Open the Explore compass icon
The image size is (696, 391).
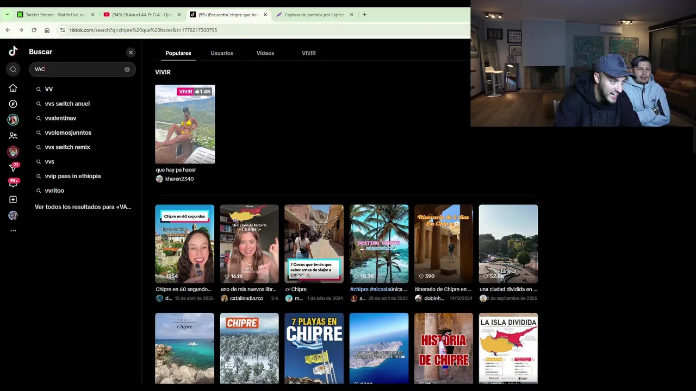point(13,104)
